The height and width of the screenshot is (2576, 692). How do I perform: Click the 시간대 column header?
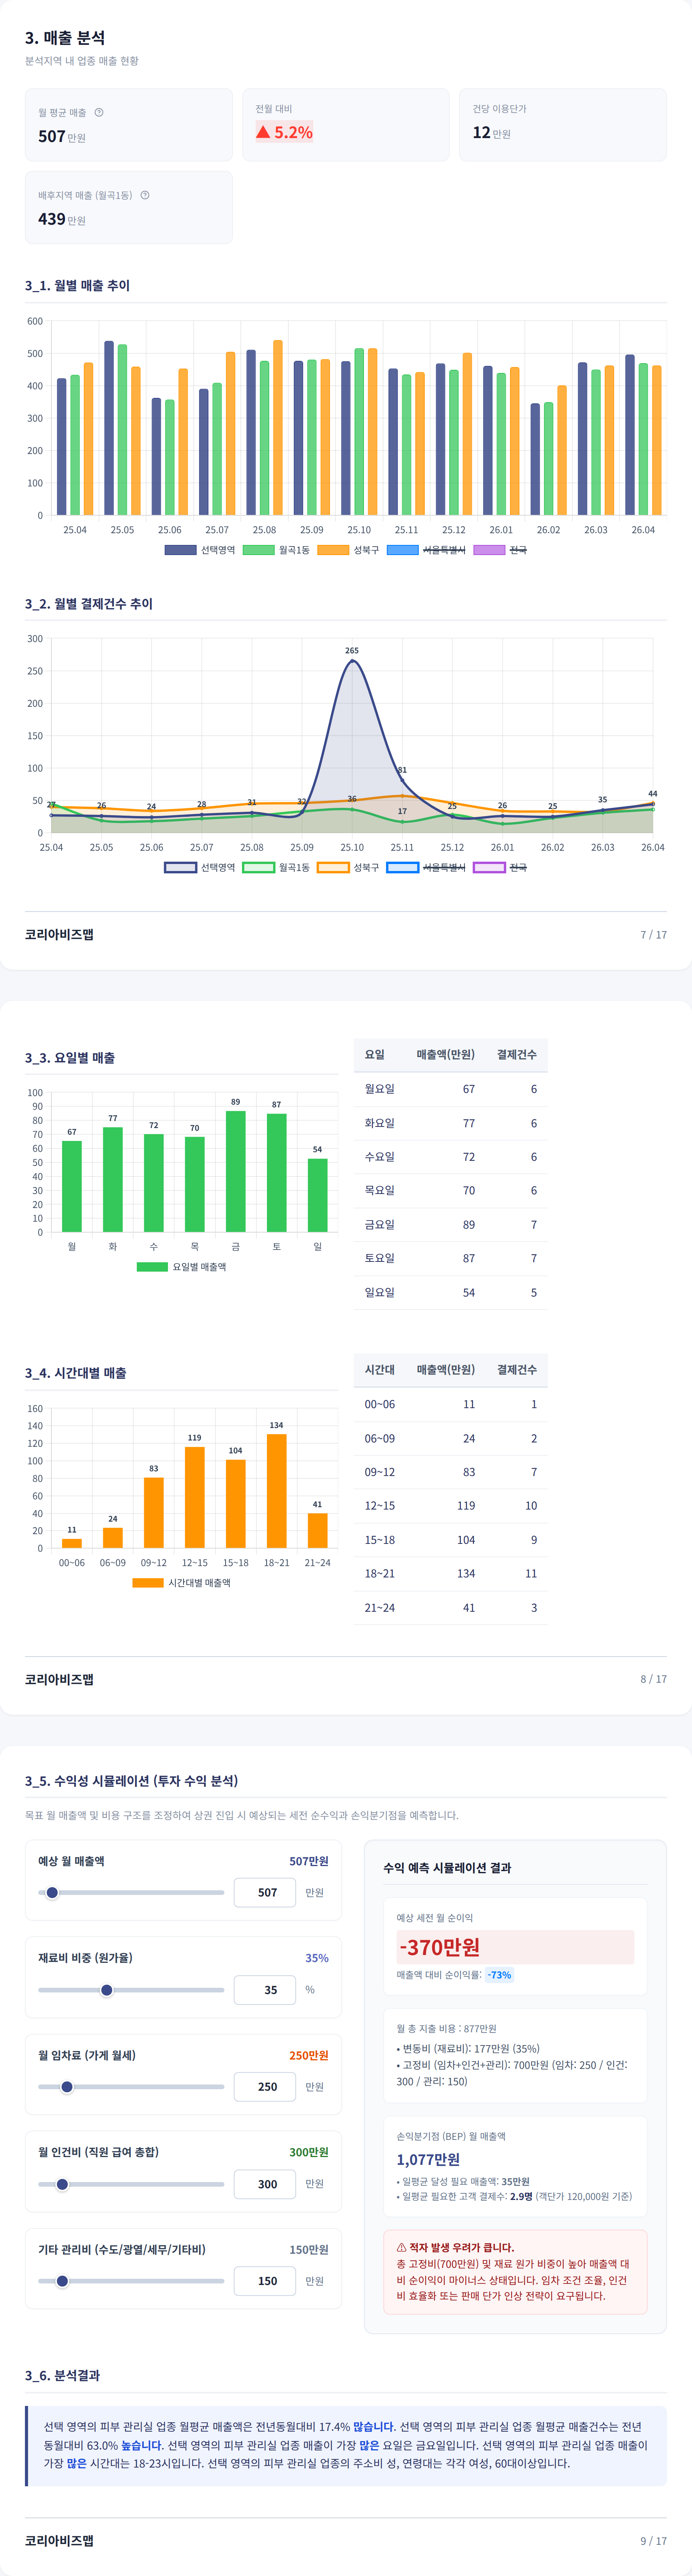tap(380, 1370)
